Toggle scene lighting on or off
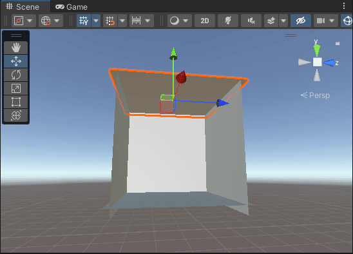This screenshot has width=353, height=254. [228, 21]
